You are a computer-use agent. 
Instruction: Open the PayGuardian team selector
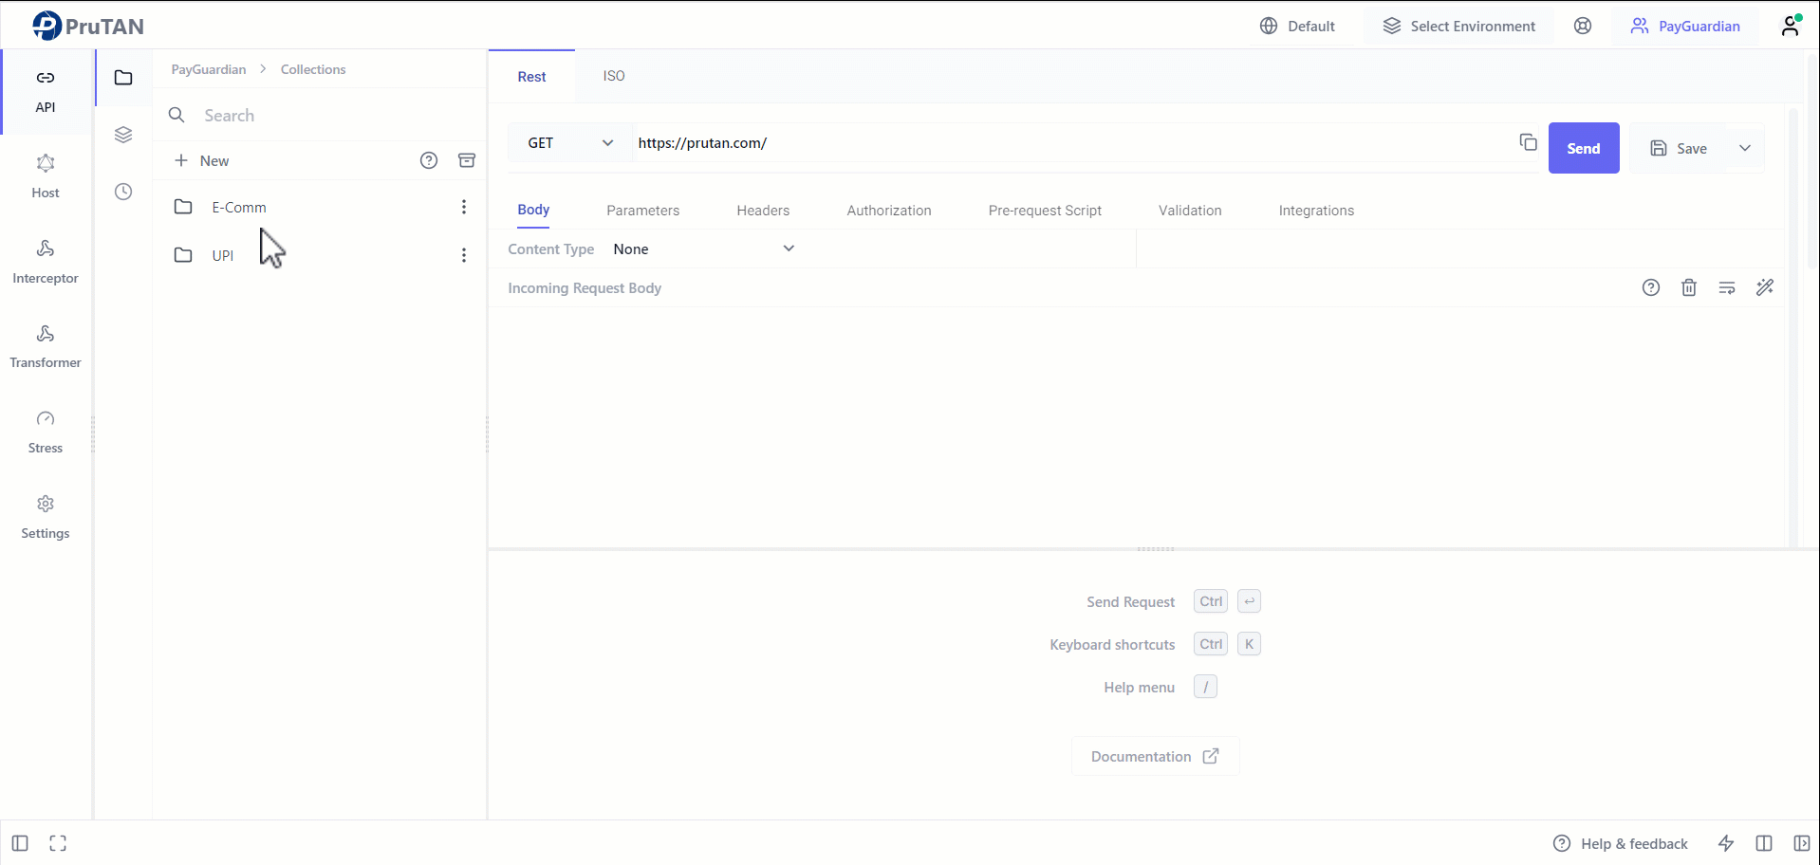click(x=1685, y=26)
